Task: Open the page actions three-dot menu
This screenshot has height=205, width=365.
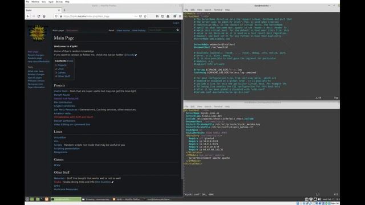Action: click(136, 17)
